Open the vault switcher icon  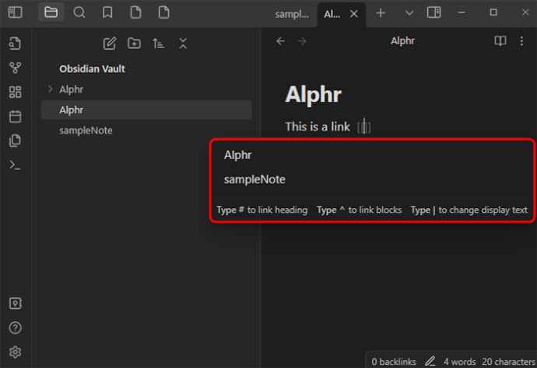coord(15,303)
